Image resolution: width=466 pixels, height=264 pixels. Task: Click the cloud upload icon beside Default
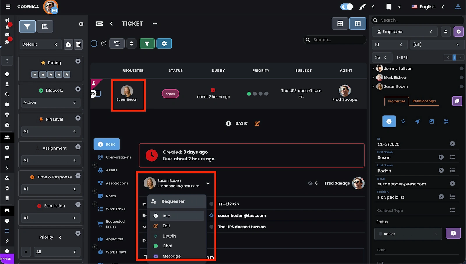pos(68,45)
